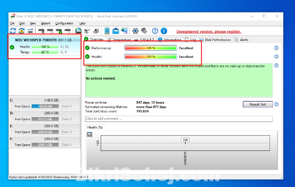Click the blue question mark help toolbar icon
Image resolution: width=295 pixels, height=187 pixels.
[x=155, y=31]
